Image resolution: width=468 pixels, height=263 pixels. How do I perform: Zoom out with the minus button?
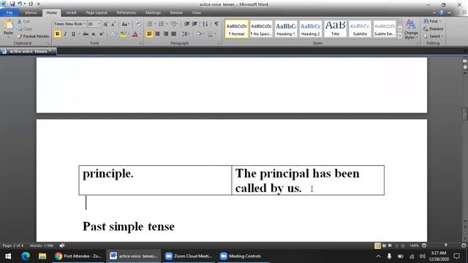tap(424, 245)
